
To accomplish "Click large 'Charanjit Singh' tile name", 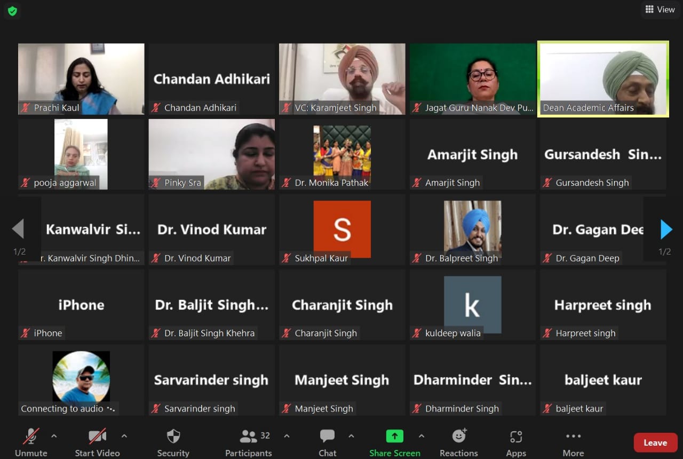I will [x=342, y=305].
